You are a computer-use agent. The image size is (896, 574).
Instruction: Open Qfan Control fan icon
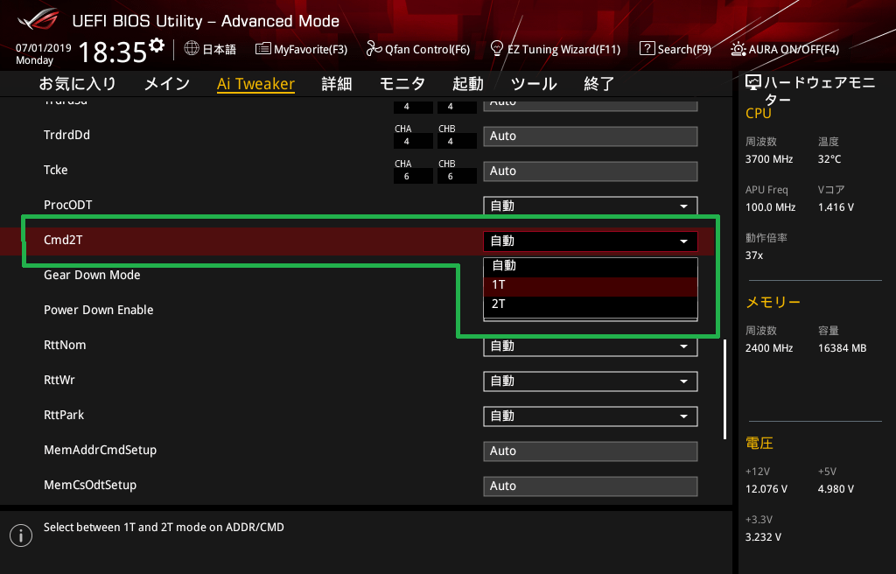[374, 49]
